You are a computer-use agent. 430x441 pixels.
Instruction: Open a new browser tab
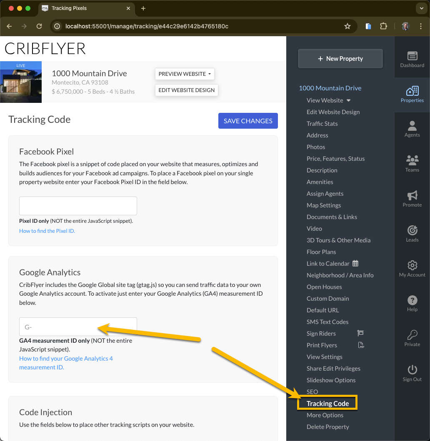tap(143, 8)
